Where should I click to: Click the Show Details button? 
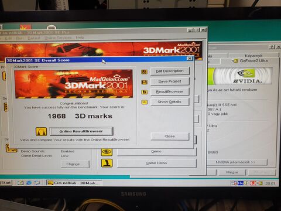tap(170, 102)
